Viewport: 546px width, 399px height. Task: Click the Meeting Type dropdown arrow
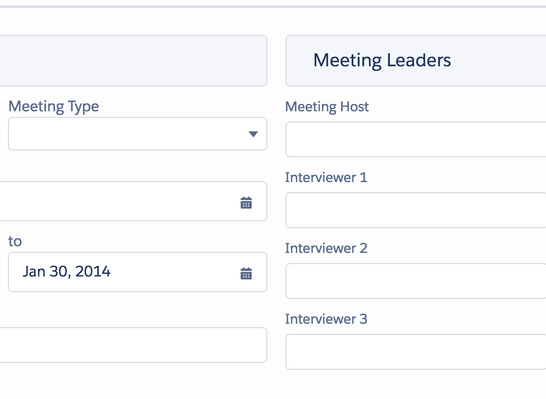pyautogui.click(x=253, y=134)
